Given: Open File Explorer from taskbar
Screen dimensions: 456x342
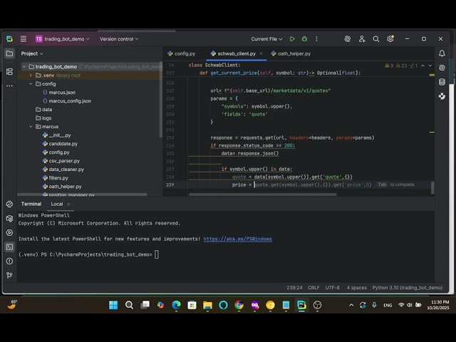Looking at the screenshot, I should pos(207,305).
